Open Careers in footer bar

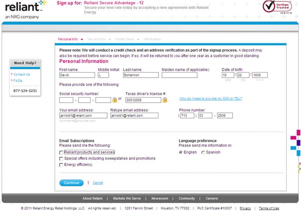pyautogui.click(x=212, y=199)
